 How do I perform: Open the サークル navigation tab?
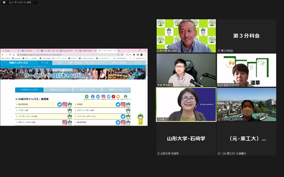[x=45, y=63]
